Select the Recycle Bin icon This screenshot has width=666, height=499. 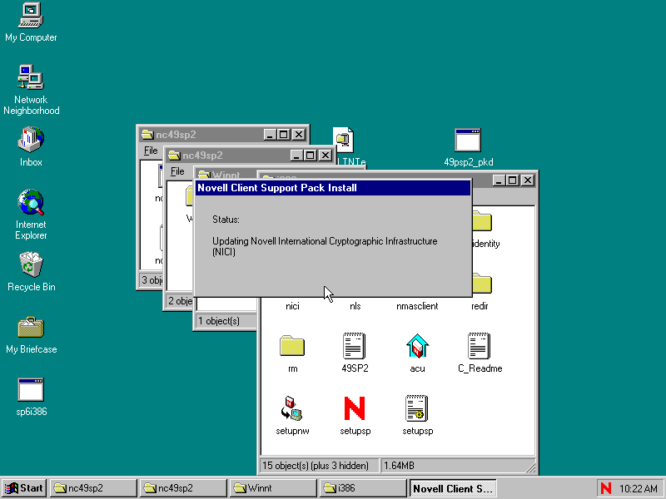click(x=31, y=265)
